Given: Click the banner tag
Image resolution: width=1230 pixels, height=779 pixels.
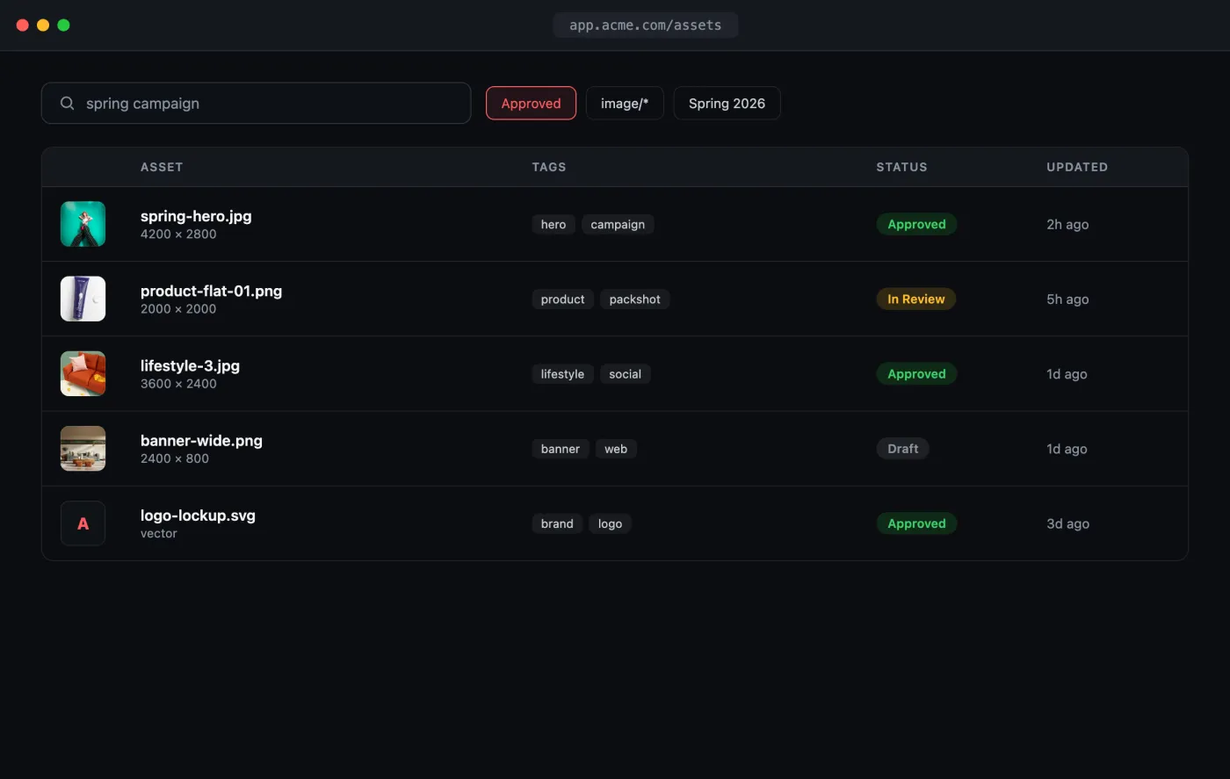Looking at the screenshot, I should click(x=561, y=449).
